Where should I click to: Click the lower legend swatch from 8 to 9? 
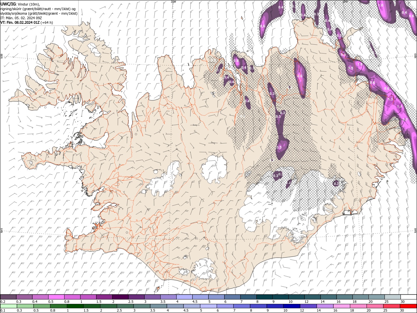(258, 306)
